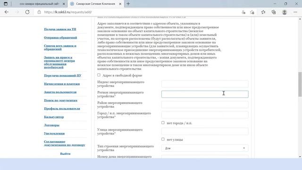This screenshot has height=170, width=302.
Task: Open tab actions menu icon at top left
Action: pyautogui.click(x=6, y=4)
